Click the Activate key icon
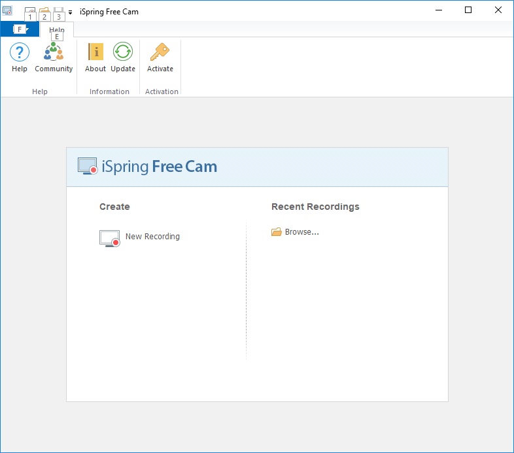Viewport: 514px width, 453px height. click(160, 52)
